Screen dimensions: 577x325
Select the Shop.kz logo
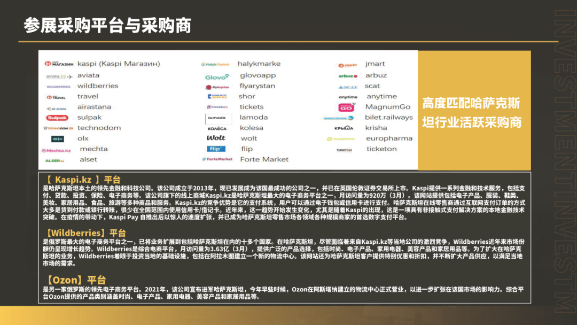click(x=217, y=96)
